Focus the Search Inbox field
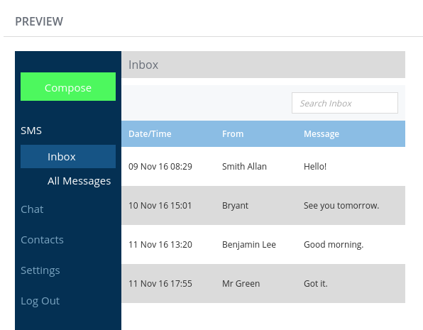 (345, 103)
